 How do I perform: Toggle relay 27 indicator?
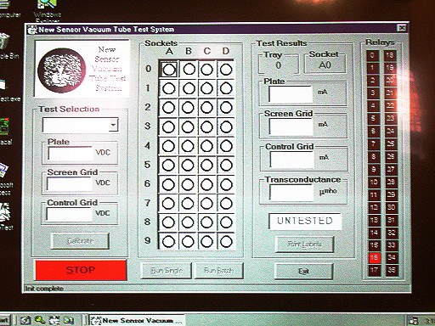click(391, 169)
